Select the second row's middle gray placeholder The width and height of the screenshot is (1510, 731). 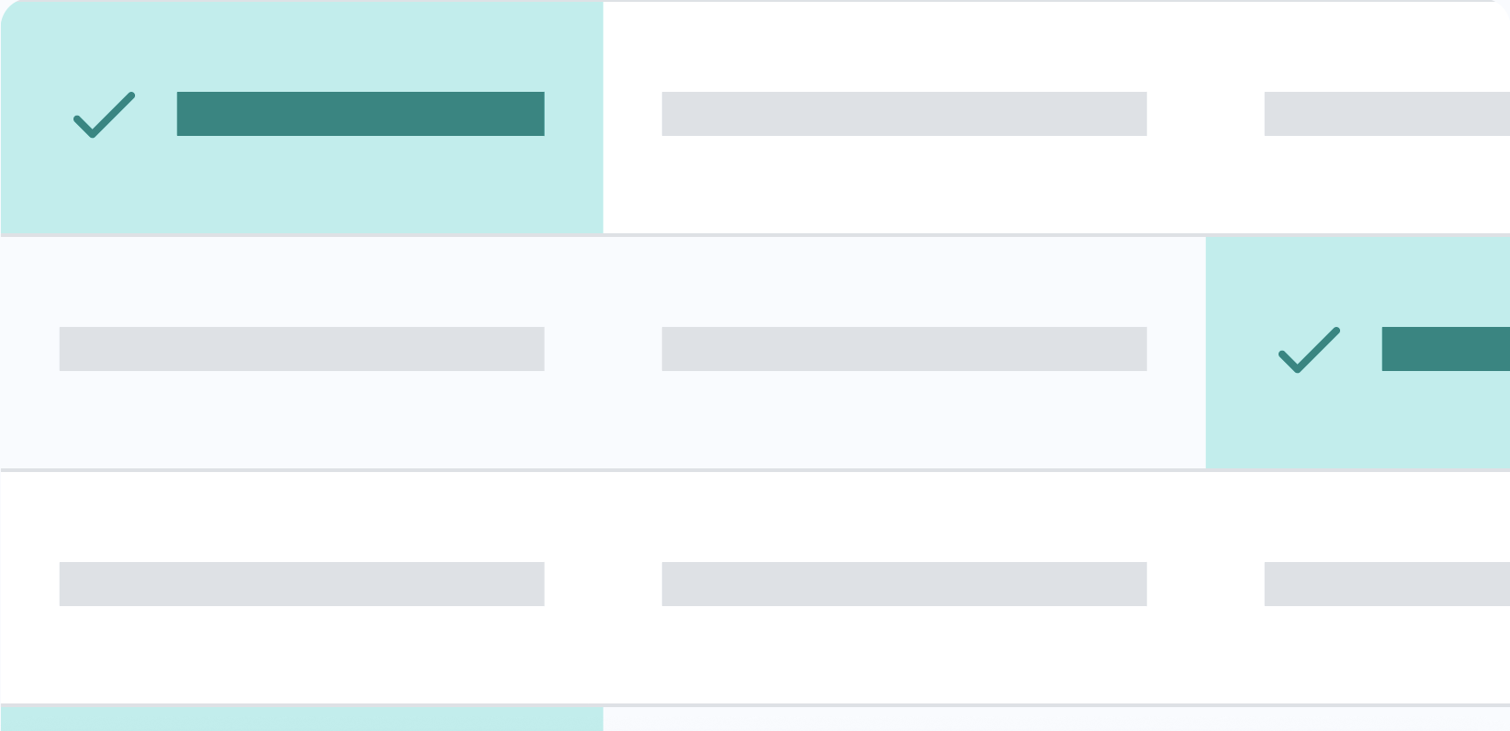pos(904,349)
